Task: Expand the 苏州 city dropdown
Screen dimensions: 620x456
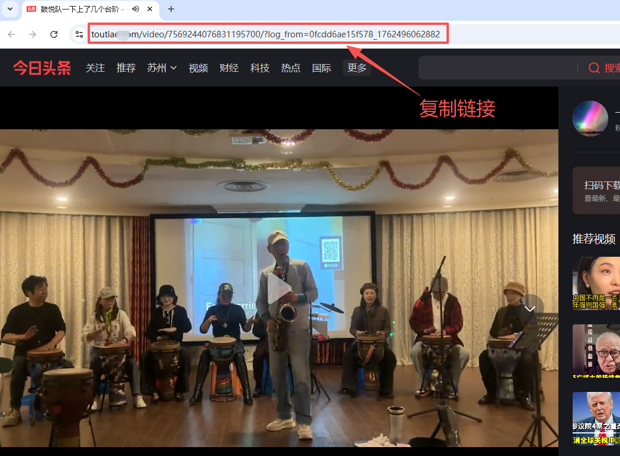Action: coord(162,68)
